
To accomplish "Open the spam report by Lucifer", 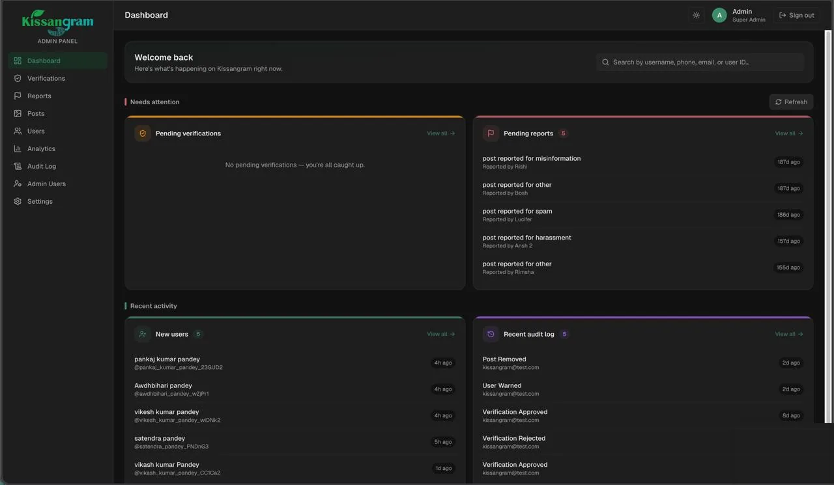I will point(643,215).
